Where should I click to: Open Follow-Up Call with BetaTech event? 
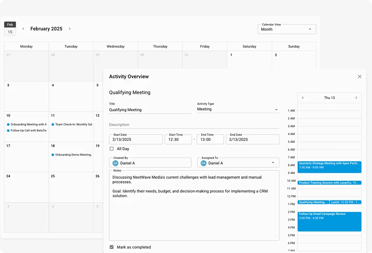click(28, 130)
